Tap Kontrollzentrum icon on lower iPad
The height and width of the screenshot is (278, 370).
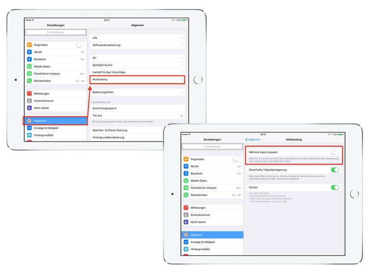point(186,215)
